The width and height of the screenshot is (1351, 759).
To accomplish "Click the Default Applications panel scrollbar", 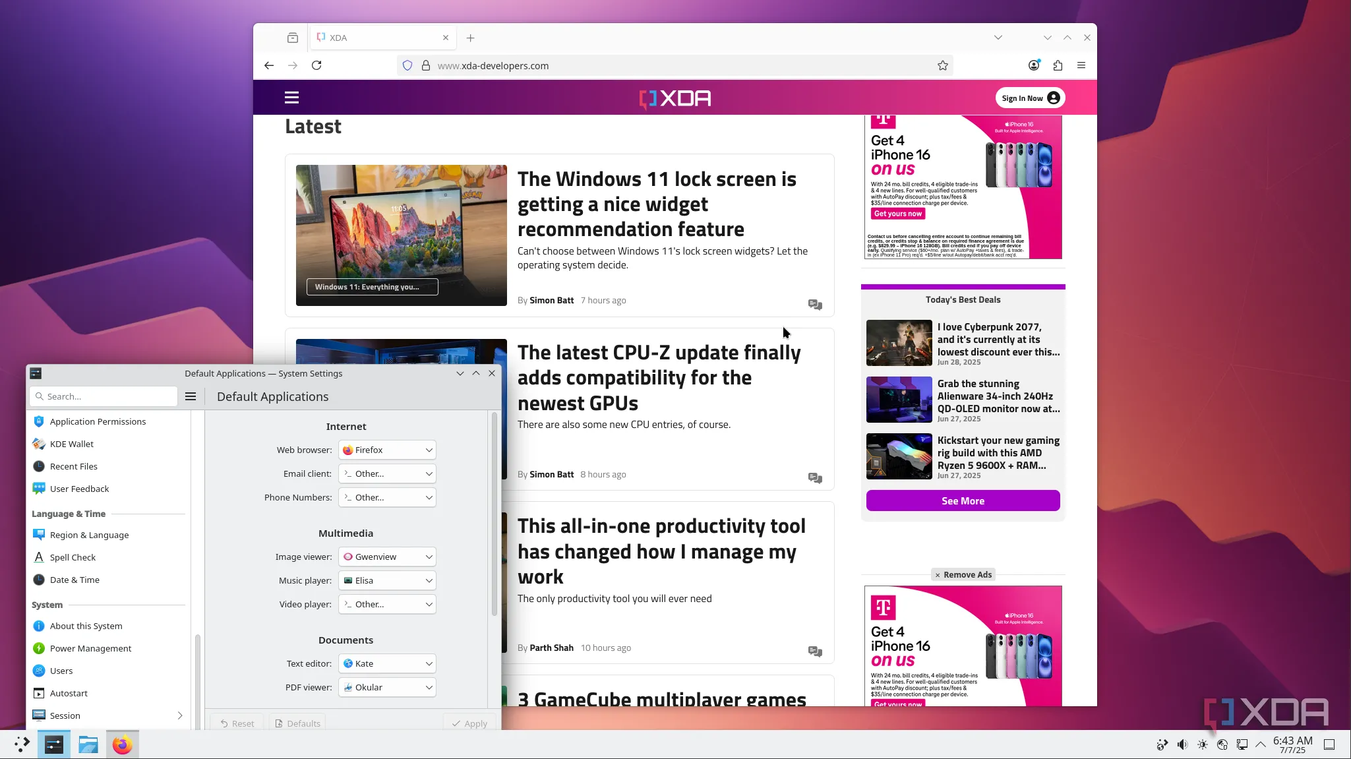I will (x=495, y=514).
